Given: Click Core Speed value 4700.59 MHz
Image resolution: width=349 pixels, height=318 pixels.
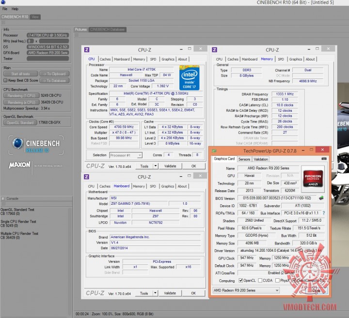Looking at the screenshot, I should (x=124, y=127).
